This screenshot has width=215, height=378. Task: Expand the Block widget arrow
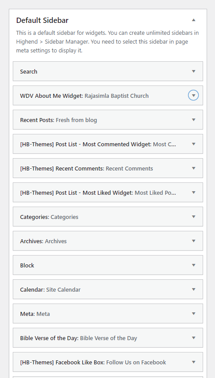[x=193, y=265]
